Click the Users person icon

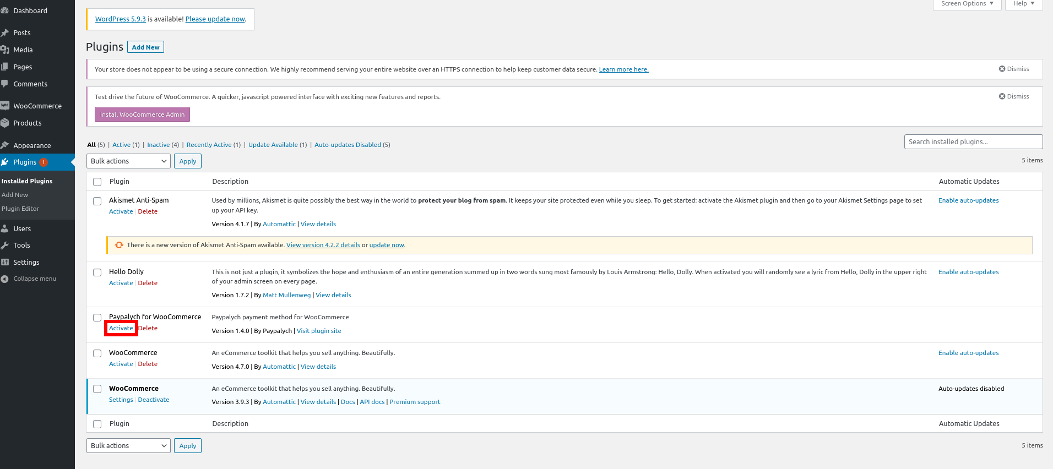pyautogui.click(x=4, y=228)
